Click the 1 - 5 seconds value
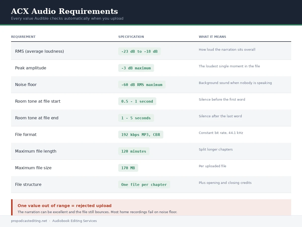302x227 pixels. point(136,118)
